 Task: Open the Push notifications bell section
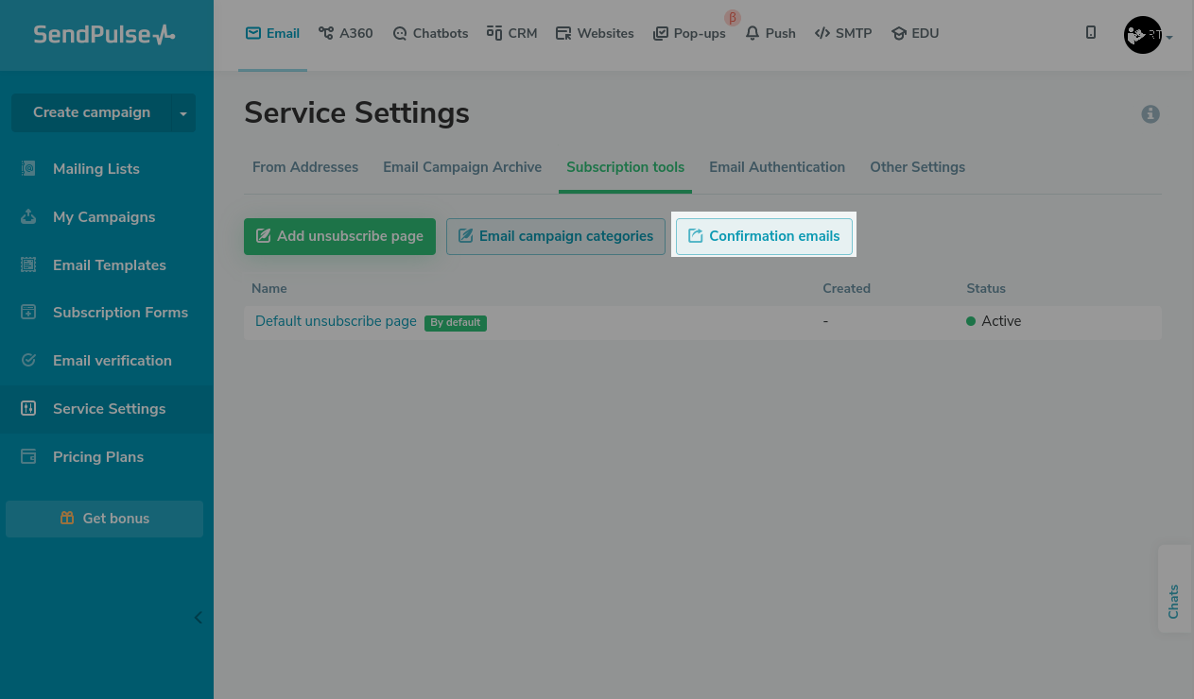click(x=770, y=33)
